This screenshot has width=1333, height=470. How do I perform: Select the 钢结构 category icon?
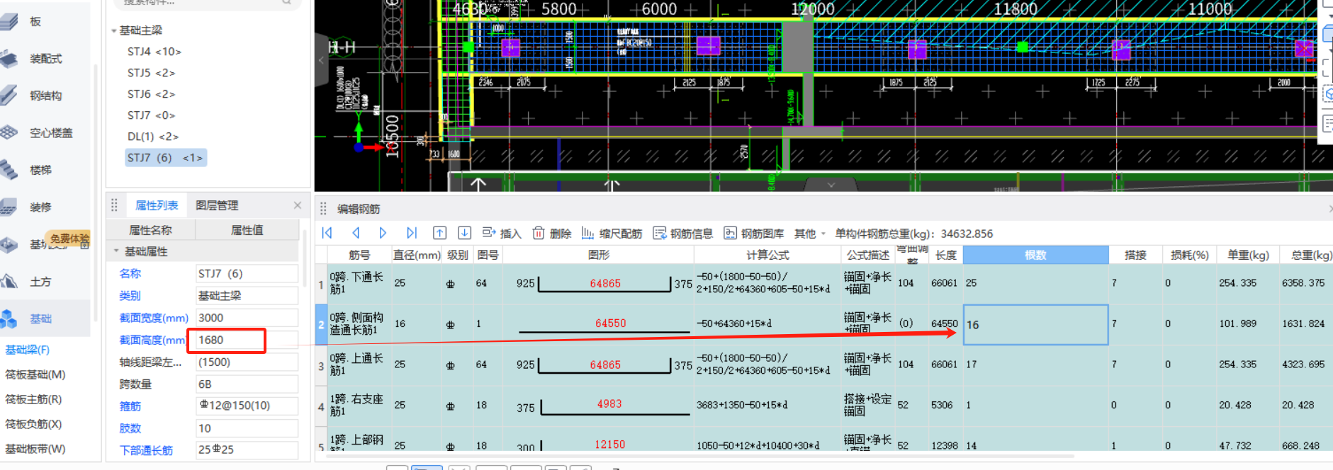click(10, 96)
